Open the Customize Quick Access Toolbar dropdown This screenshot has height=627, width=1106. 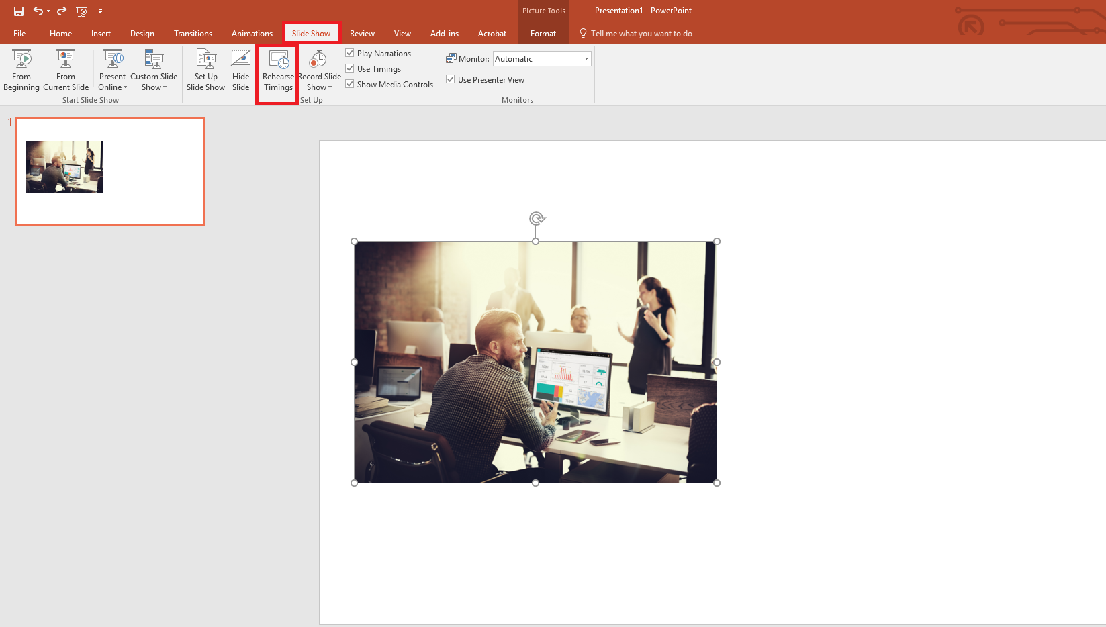[x=100, y=11]
